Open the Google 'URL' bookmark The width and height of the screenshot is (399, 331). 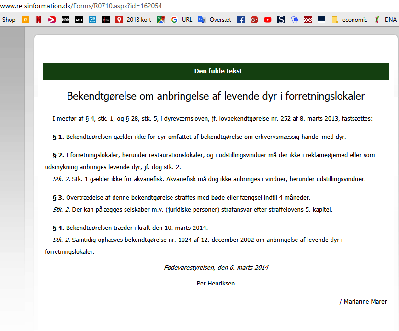pyautogui.click(x=182, y=20)
